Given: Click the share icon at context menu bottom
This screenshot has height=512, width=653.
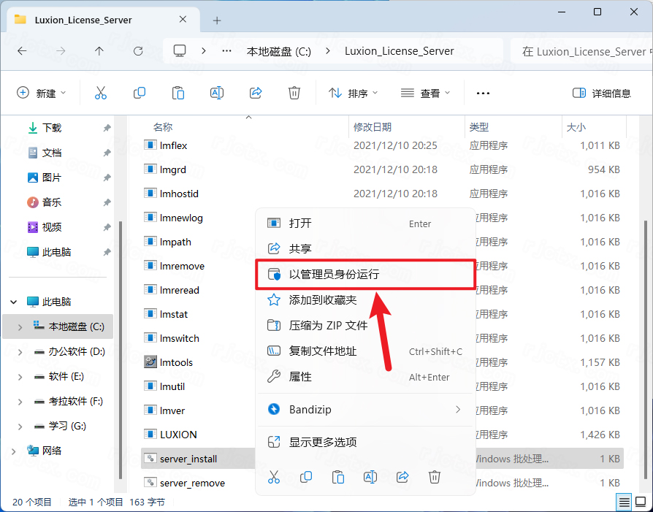Looking at the screenshot, I should [x=402, y=477].
